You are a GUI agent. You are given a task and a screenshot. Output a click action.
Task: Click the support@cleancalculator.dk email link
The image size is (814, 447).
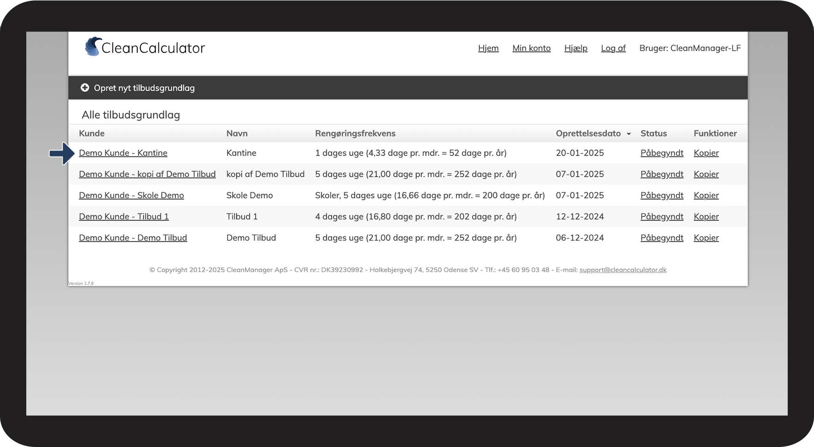point(623,270)
